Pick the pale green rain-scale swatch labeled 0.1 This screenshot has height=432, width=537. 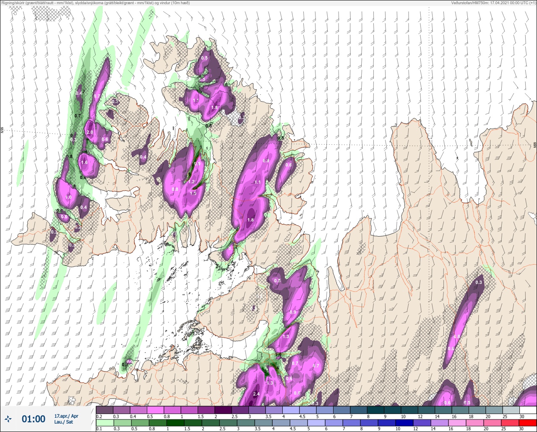point(105,423)
